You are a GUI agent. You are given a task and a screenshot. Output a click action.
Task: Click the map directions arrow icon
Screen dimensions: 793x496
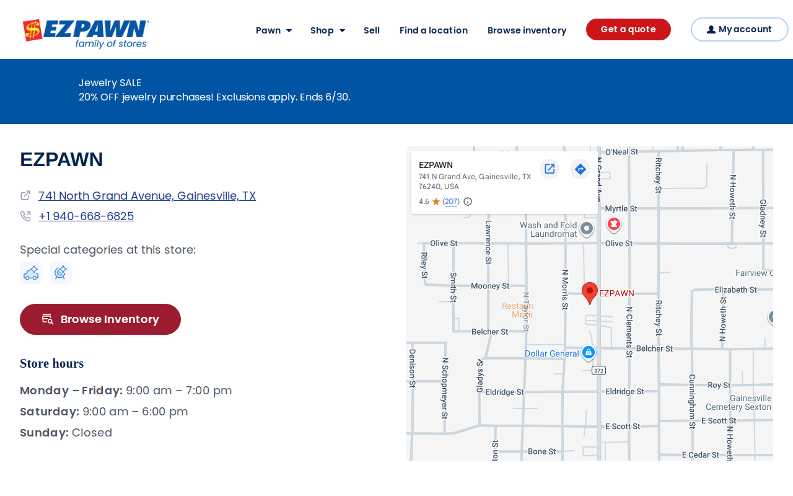pyautogui.click(x=580, y=169)
